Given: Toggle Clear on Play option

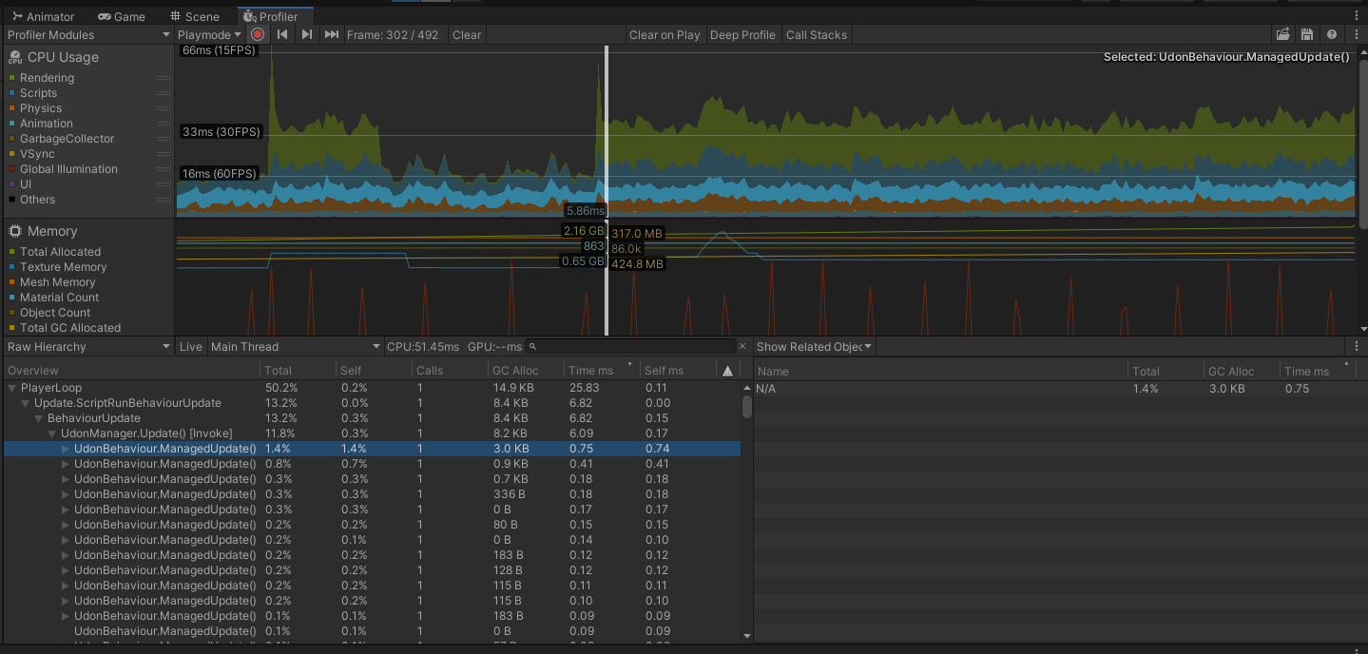Looking at the screenshot, I should (x=665, y=34).
